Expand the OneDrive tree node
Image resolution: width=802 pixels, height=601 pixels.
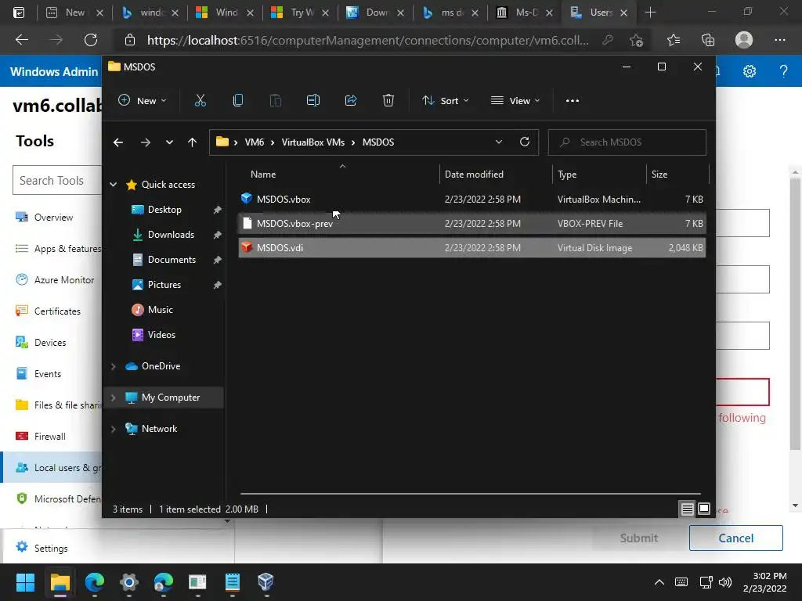114,366
